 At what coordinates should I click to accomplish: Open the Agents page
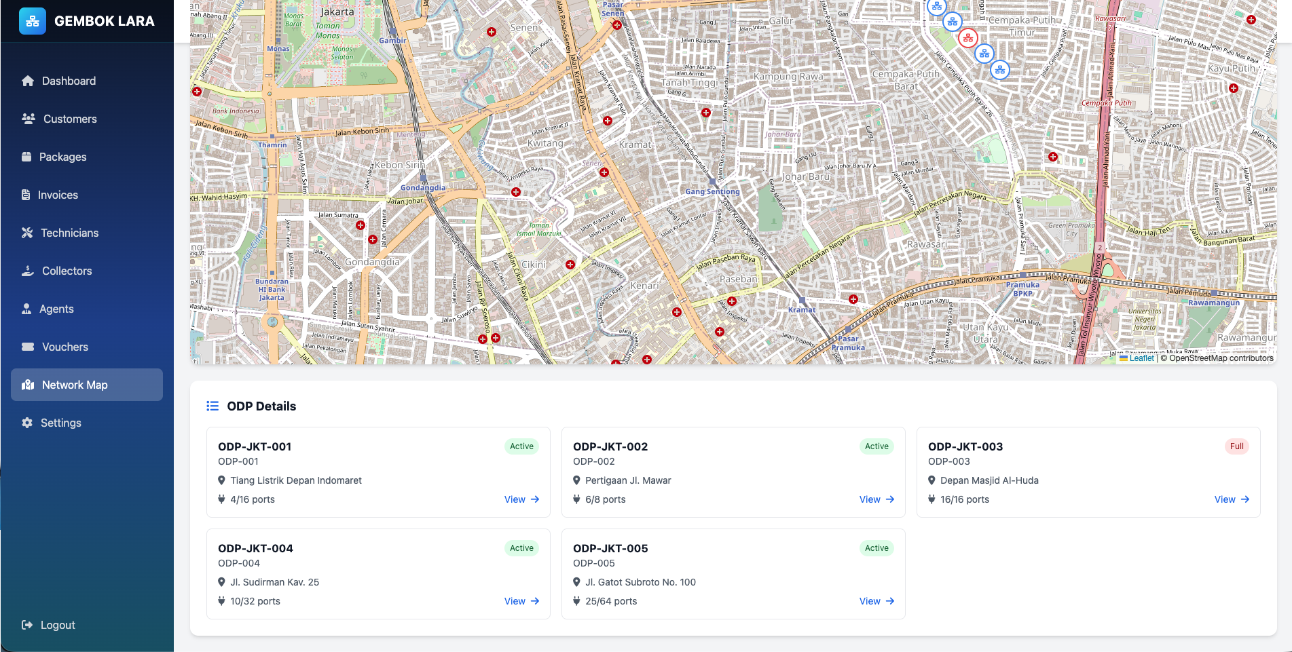click(56, 309)
